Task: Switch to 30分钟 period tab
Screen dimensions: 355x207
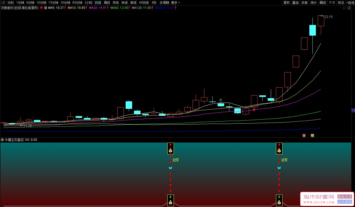Action: click(66, 2)
